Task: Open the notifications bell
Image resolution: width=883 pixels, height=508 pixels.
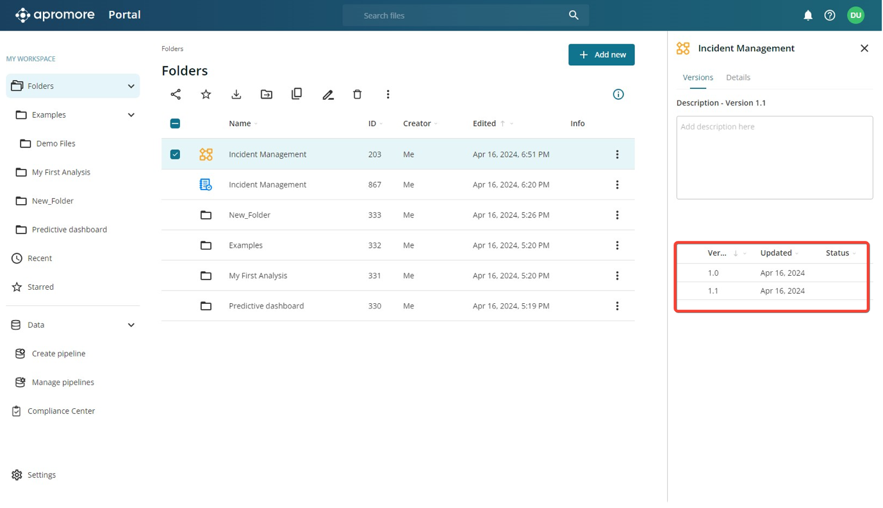Action: point(808,15)
